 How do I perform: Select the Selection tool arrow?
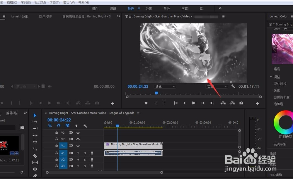[35, 116]
